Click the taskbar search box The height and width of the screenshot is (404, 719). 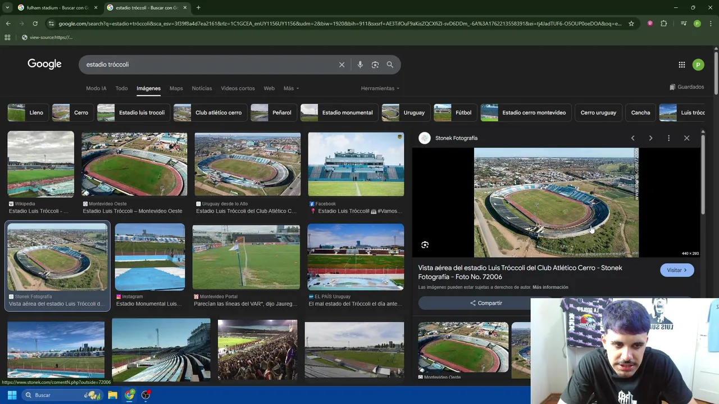[x=62, y=395]
